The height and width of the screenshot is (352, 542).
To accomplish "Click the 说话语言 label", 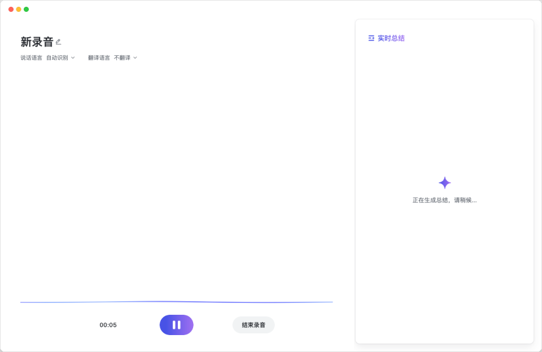I will pyautogui.click(x=31, y=58).
